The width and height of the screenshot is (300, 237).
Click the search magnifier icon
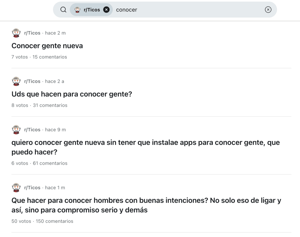click(63, 10)
